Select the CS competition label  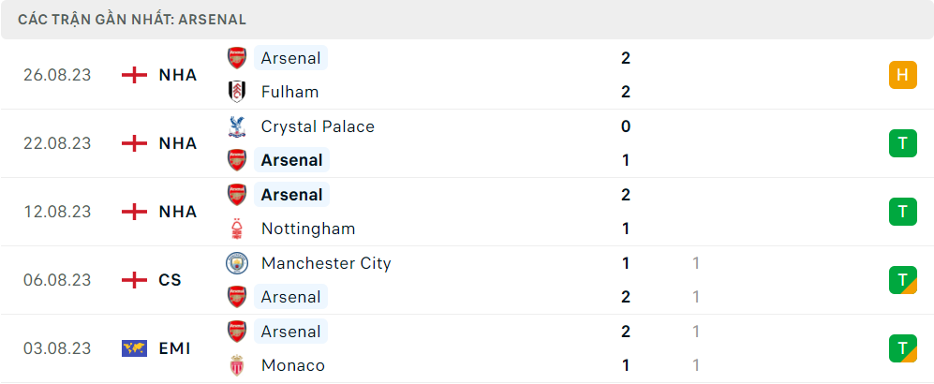click(170, 280)
